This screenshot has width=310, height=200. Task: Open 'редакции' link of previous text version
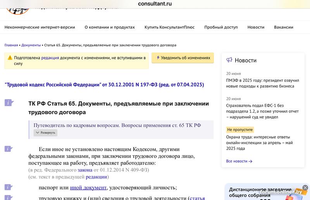(x=96, y=177)
